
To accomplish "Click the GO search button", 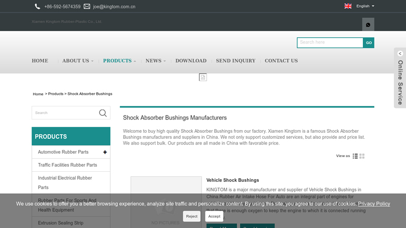I will (x=369, y=43).
